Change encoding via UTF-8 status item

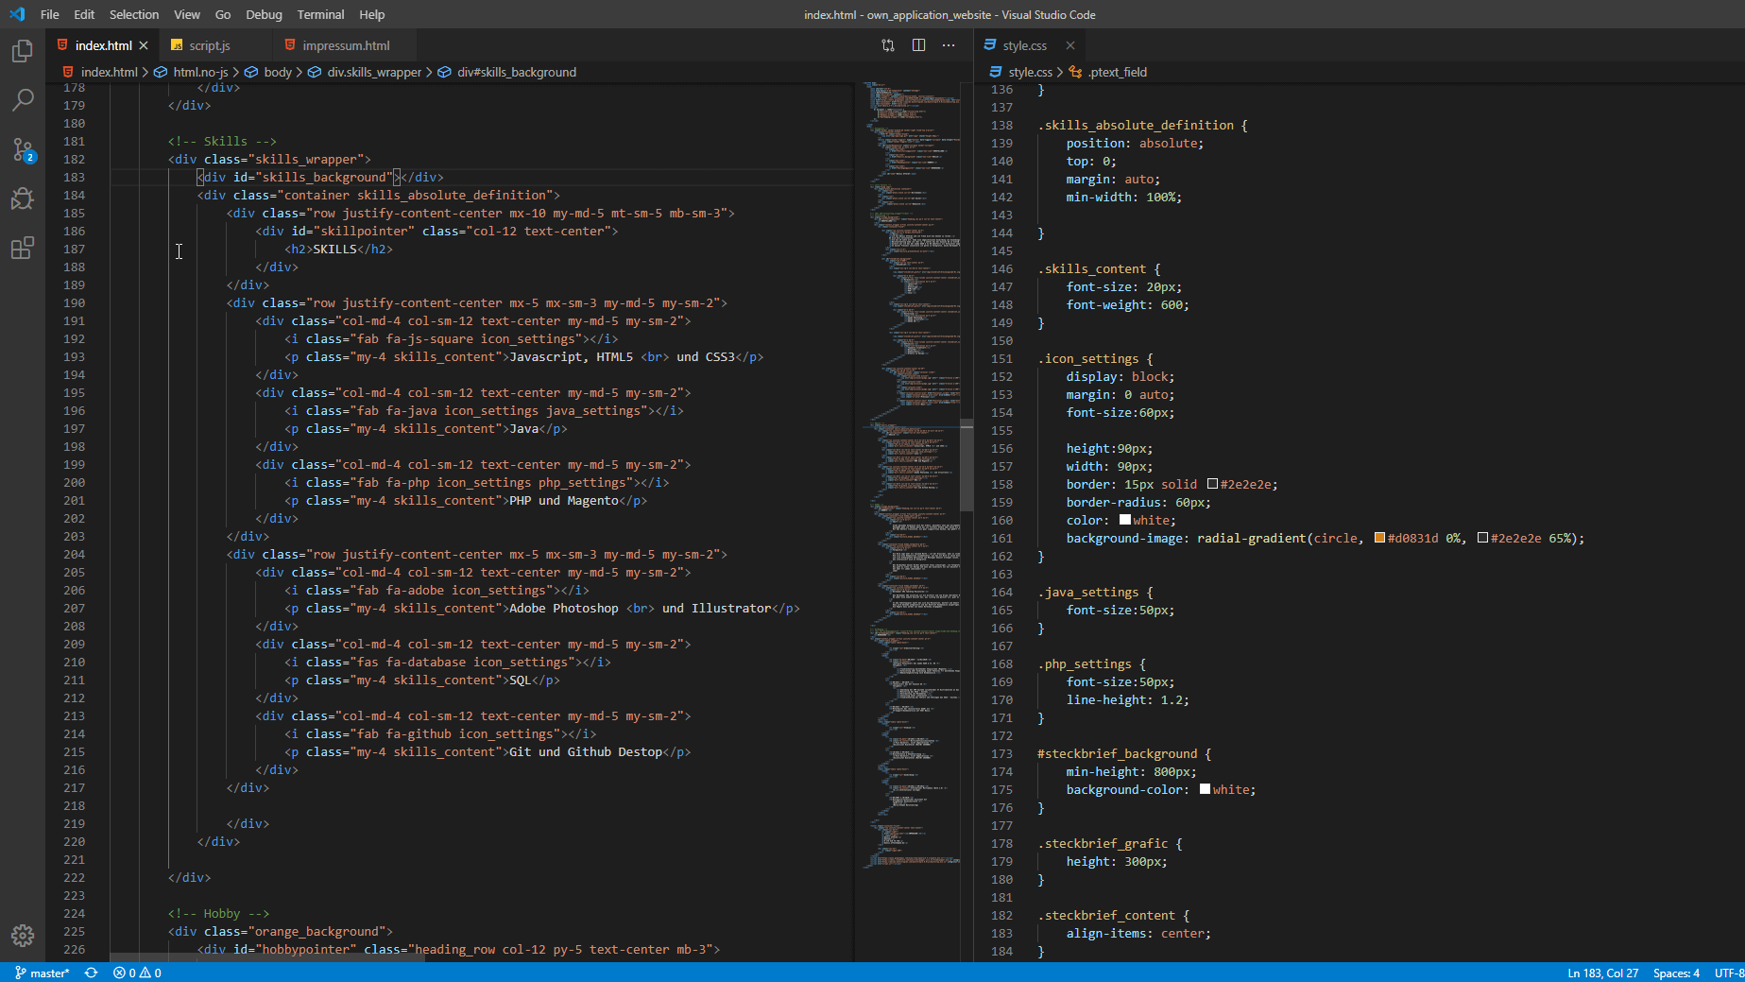pos(1728,973)
